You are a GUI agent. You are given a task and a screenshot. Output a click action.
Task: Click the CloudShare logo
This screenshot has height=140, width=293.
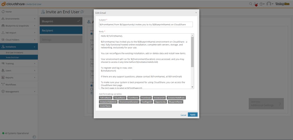coord(13,4)
